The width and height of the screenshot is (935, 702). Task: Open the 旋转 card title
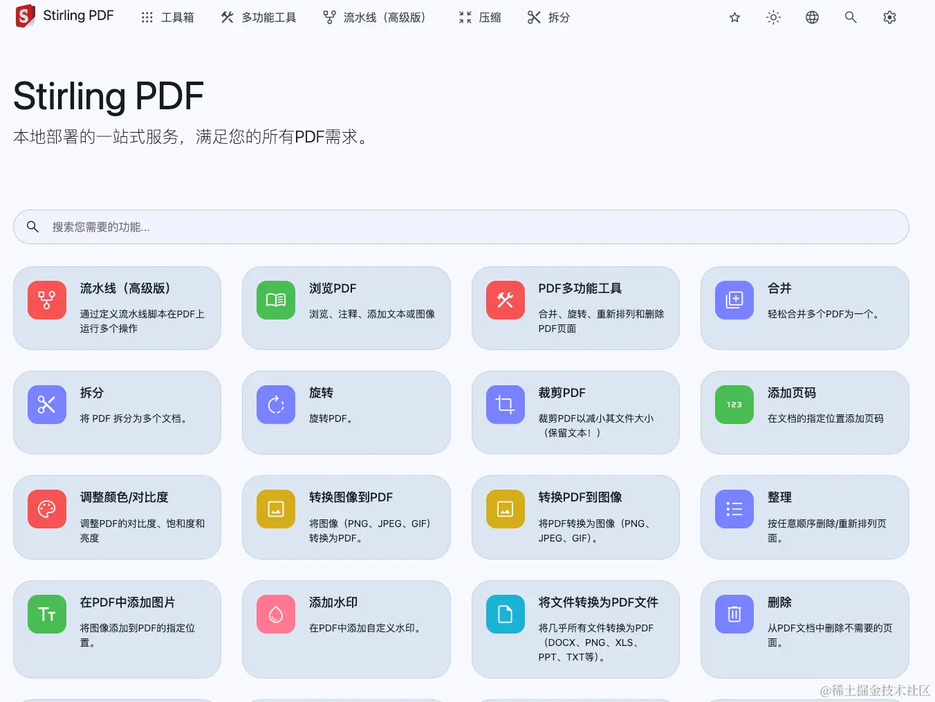tap(321, 393)
